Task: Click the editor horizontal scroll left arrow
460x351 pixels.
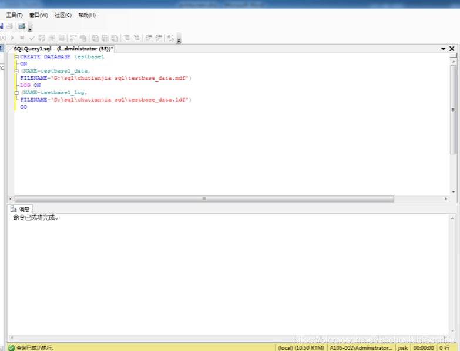Action: tap(11, 198)
